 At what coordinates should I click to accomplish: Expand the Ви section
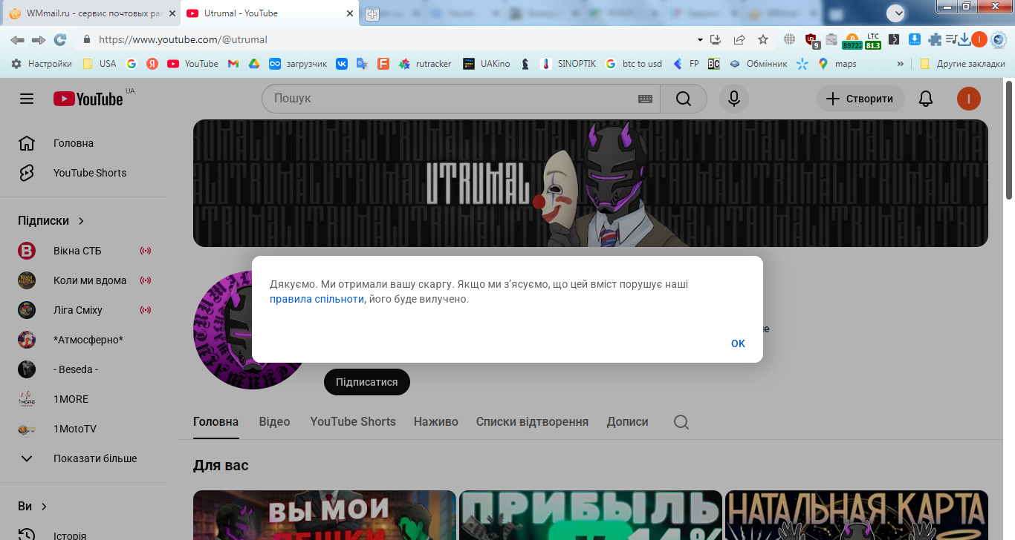pos(33,507)
